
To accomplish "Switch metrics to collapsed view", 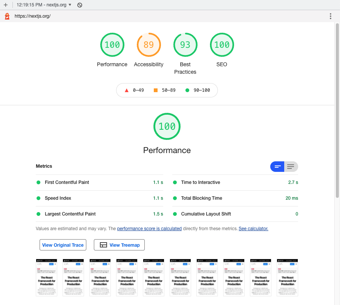I will pyautogui.click(x=277, y=167).
